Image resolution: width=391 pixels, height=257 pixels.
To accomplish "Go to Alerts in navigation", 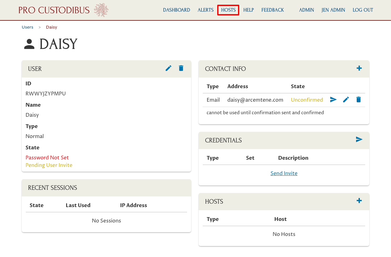I will pos(206,10).
